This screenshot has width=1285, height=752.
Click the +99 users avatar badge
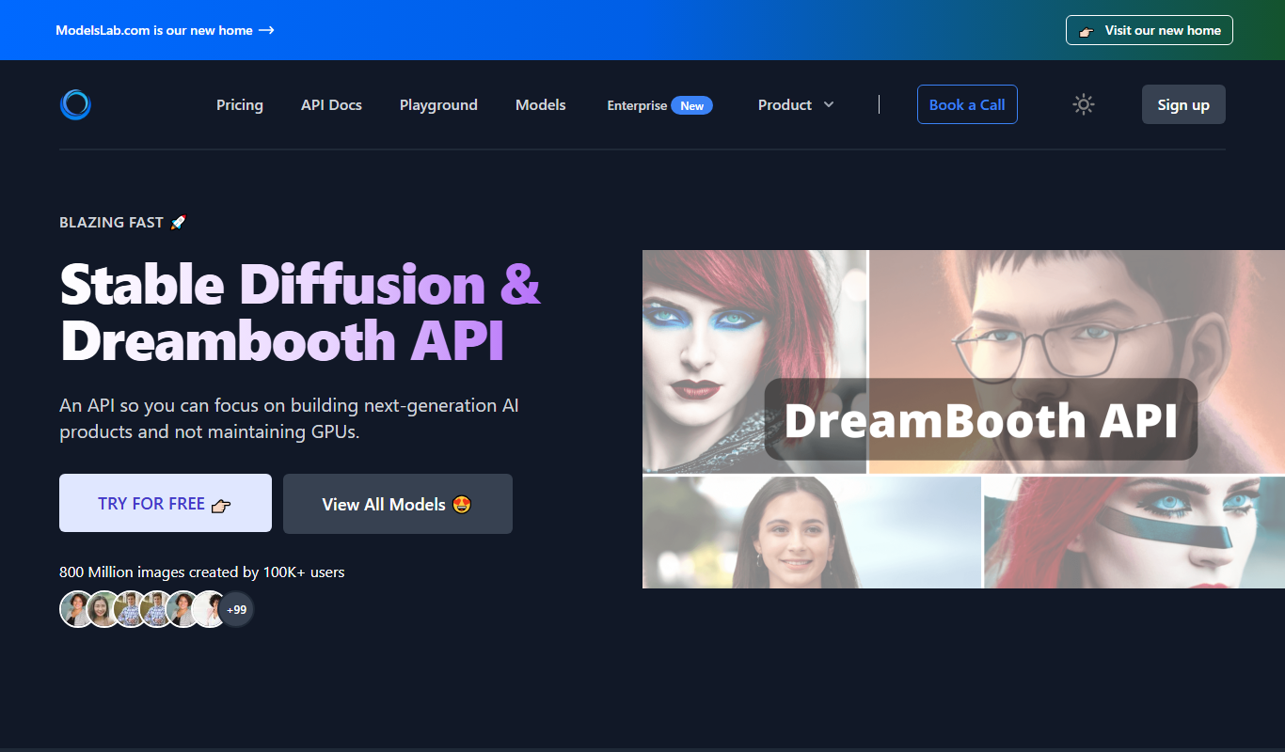(237, 609)
